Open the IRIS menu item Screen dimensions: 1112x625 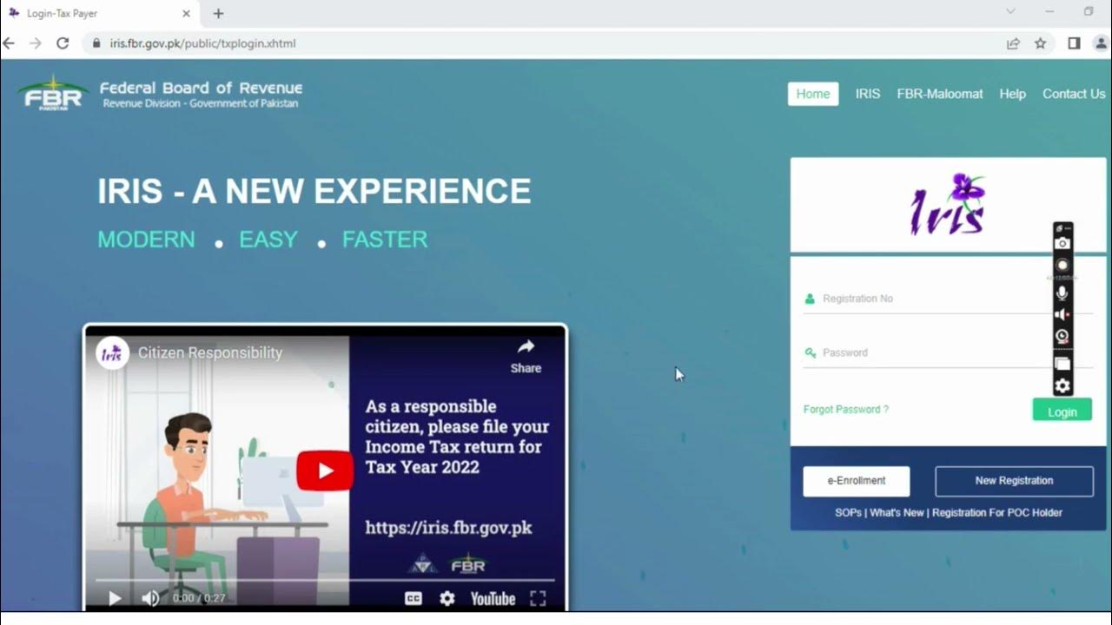[x=868, y=94]
